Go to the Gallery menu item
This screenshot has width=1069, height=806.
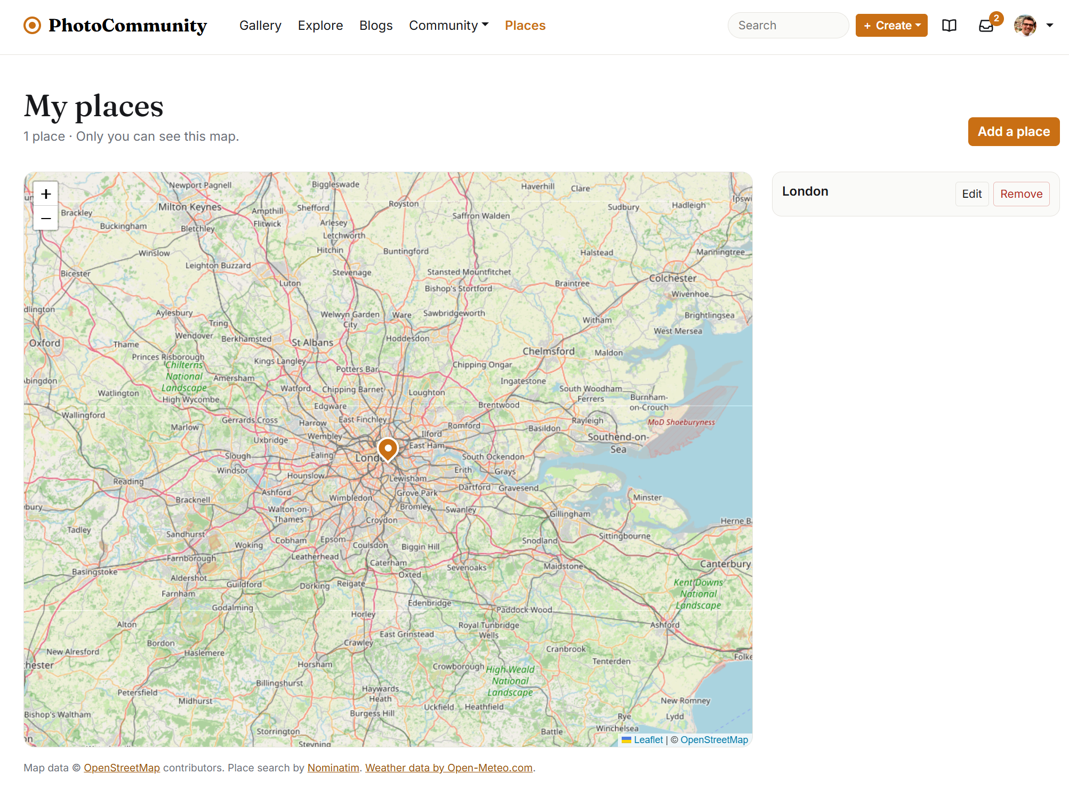pyautogui.click(x=260, y=25)
